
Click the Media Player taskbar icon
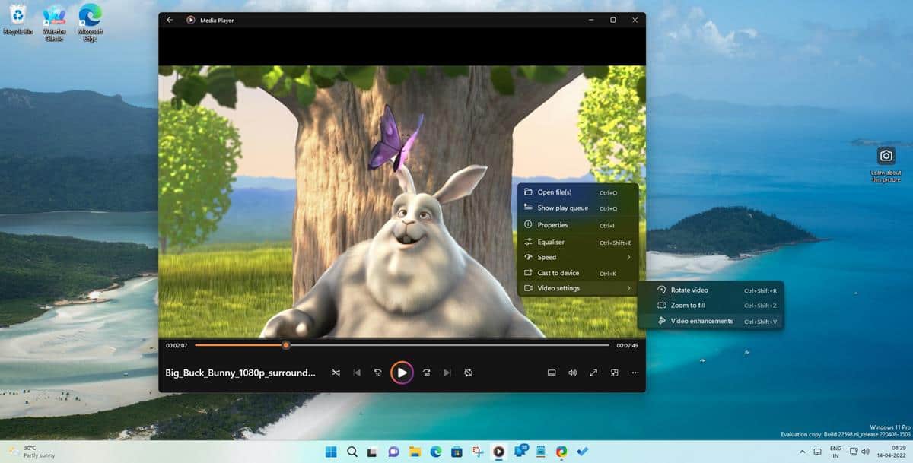(x=498, y=452)
